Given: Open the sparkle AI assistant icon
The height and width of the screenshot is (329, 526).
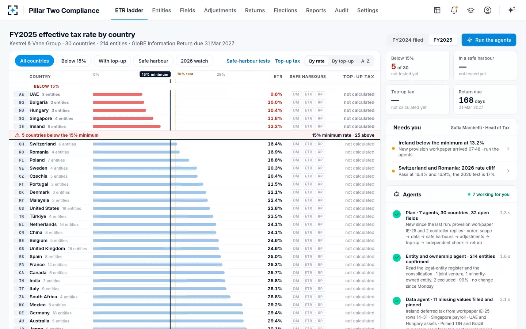Looking at the screenshot, I should tap(511, 10).
